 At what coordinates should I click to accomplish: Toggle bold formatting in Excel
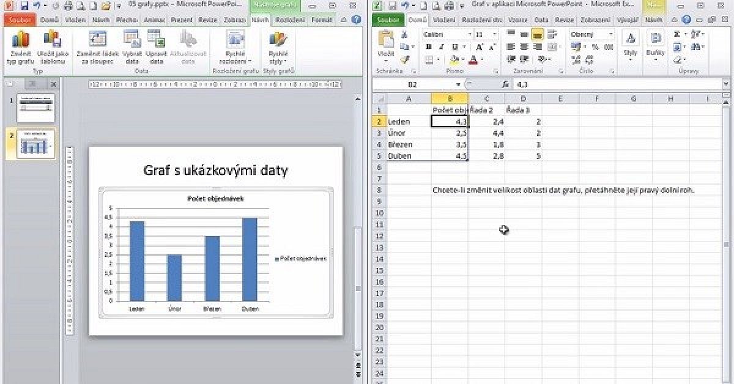coord(428,47)
